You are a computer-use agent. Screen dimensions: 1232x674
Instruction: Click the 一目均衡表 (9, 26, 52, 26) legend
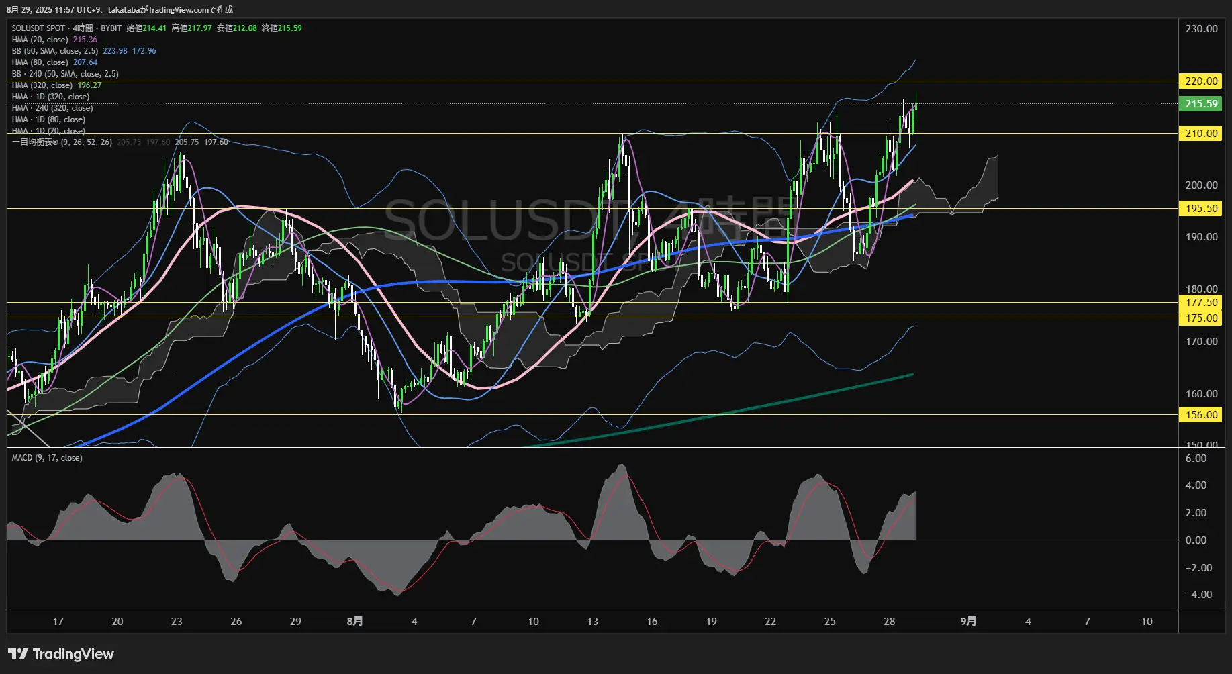click(x=62, y=142)
